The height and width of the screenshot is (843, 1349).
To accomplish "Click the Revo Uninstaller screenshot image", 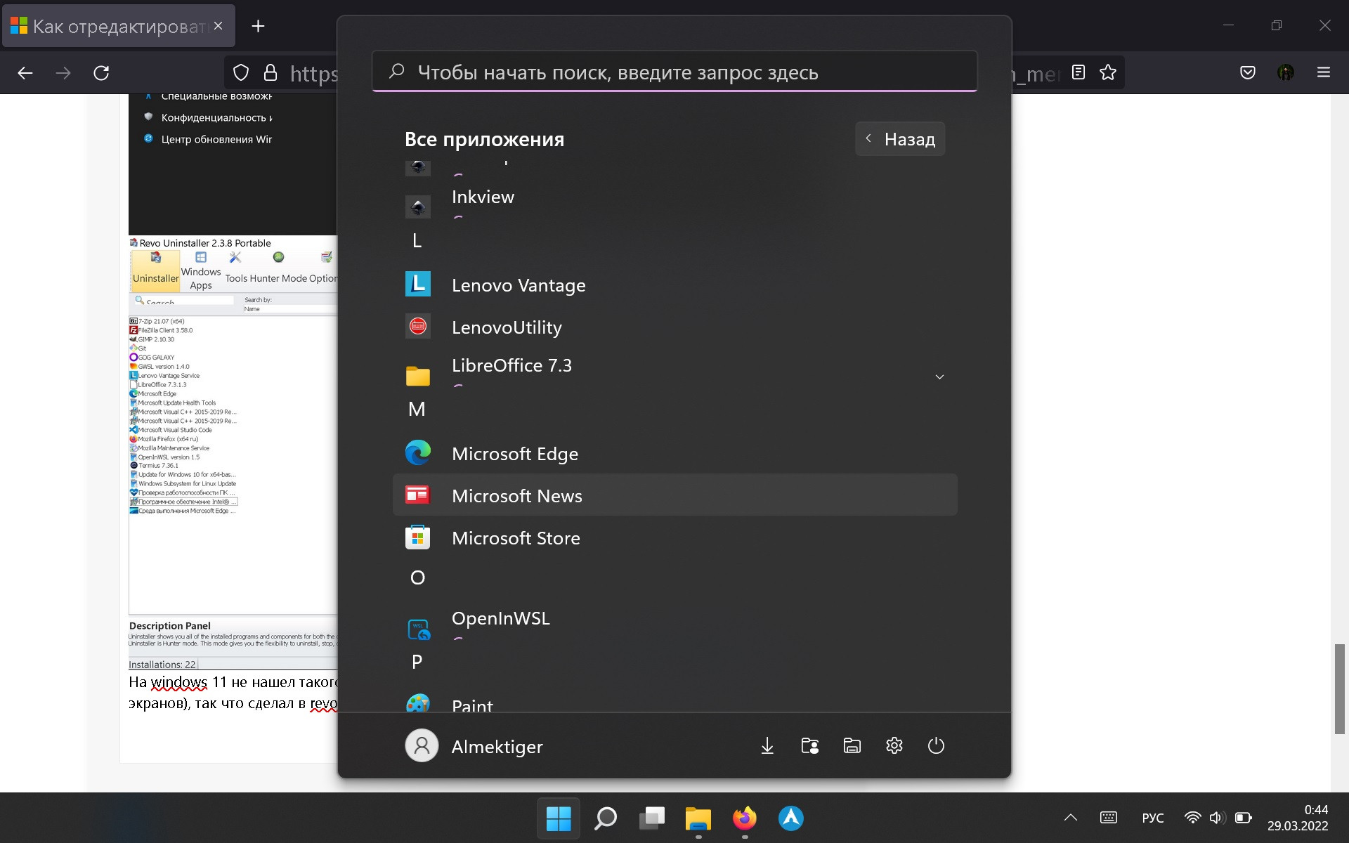I will pyautogui.click(x=233, y=452).
